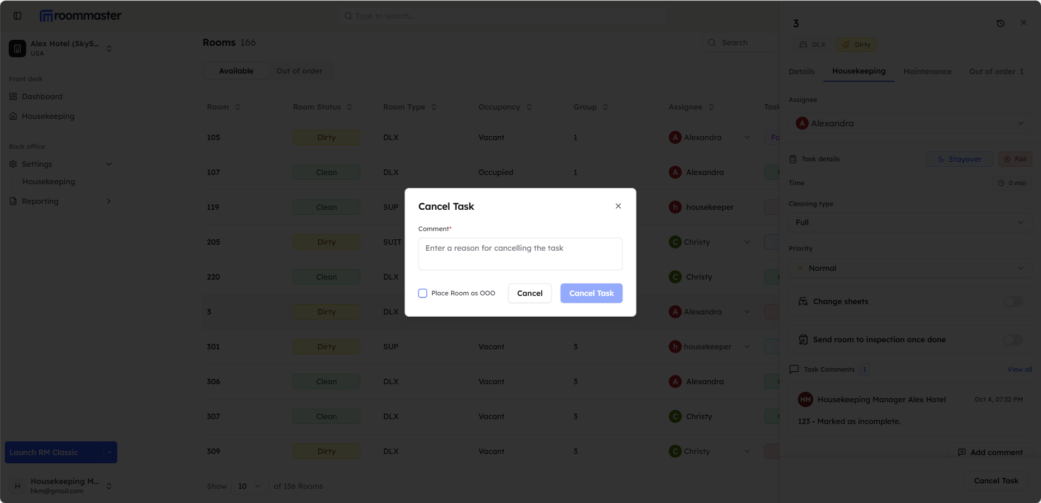Click the Stayover button with moon icon
1041x503 pixels.
[x=959, y=159]
